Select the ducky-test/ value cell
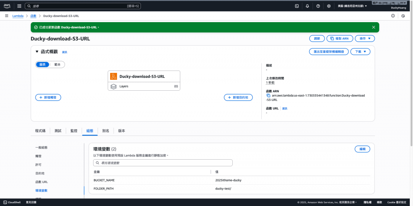 [223, 189]
